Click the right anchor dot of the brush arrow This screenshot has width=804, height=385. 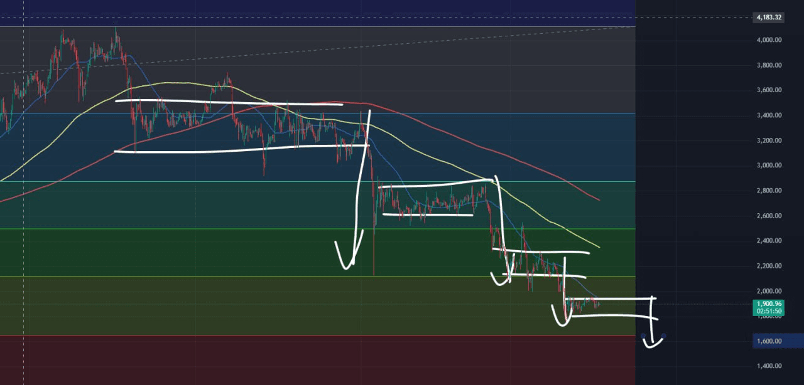(x=664, y=335)
